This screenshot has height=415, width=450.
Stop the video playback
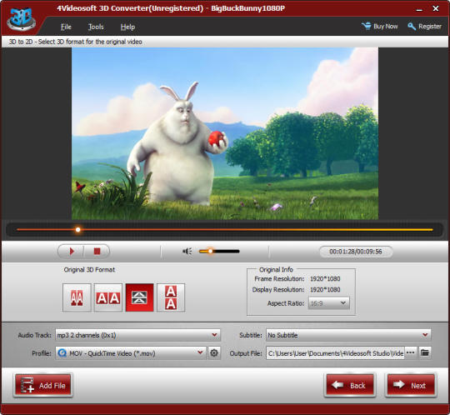click(x=97, y=252)
